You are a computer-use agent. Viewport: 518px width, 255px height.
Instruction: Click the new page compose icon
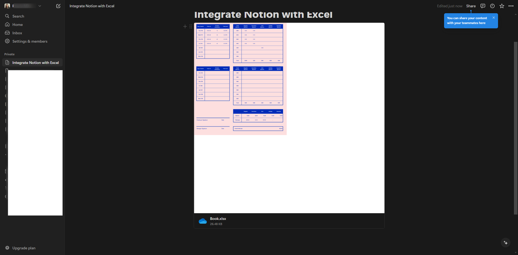tap(58, 6)
